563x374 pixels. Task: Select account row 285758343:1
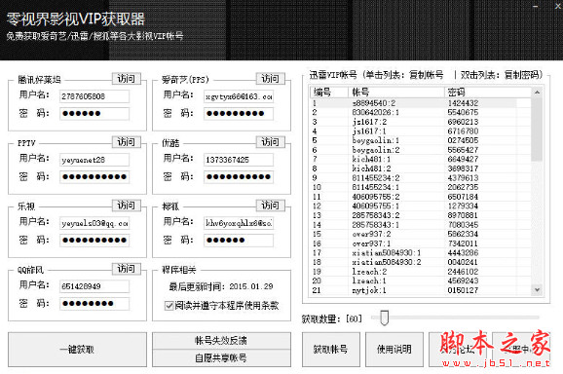420,225
